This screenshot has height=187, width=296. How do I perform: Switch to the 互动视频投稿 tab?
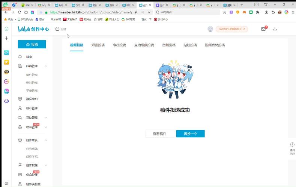144,45
